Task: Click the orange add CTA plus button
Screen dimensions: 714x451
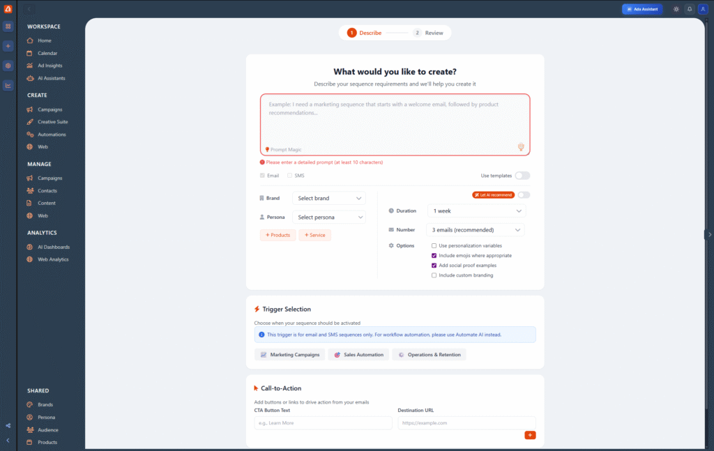Action: [530, 436]
